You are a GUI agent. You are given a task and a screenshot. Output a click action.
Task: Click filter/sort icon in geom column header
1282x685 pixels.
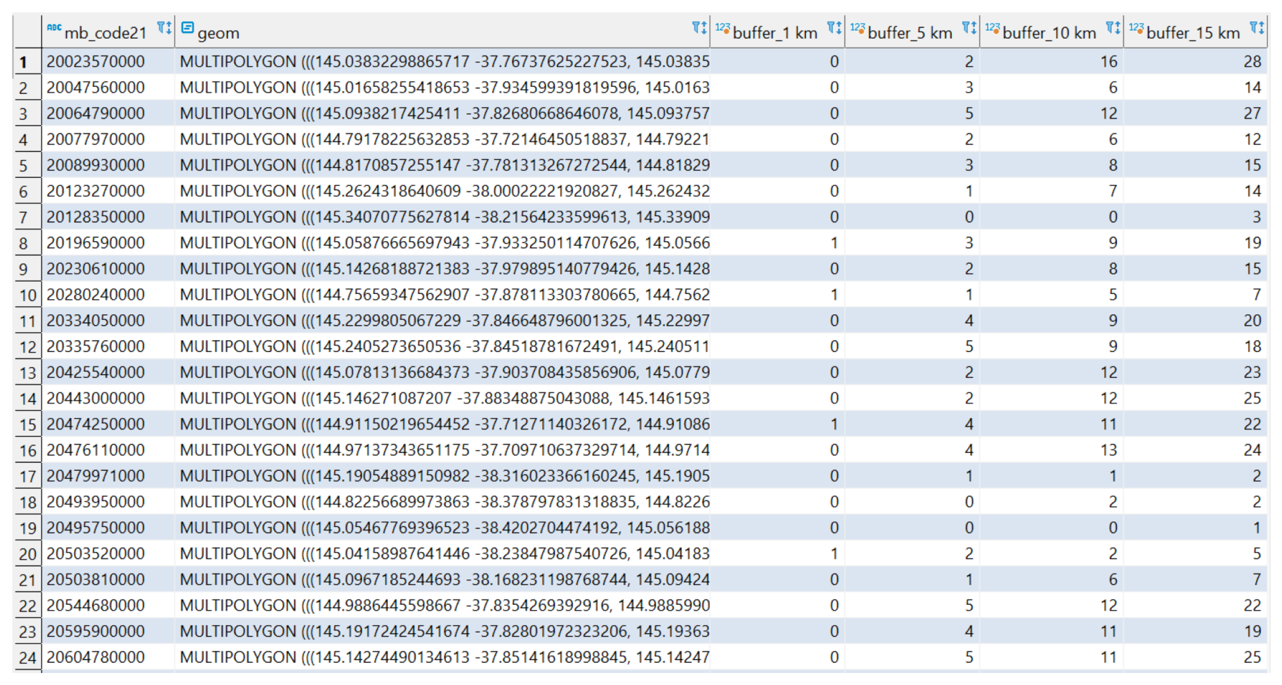pos(699,28)
